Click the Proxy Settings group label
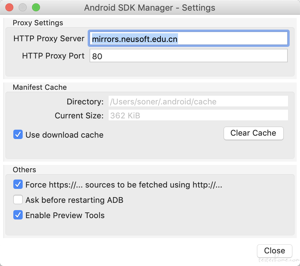 click(38, 23)
